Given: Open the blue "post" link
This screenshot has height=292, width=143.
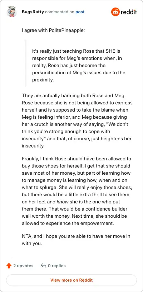Looking at the screenshot, I should (x=80, y=12).
